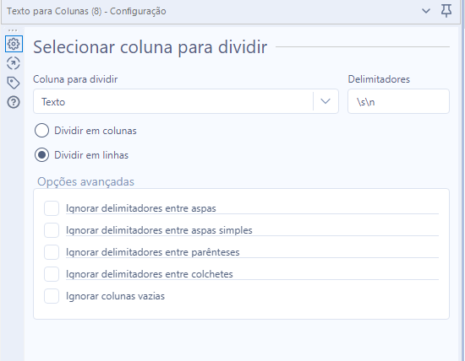Open the Configuration gear tab icon
The width and height of the screenshot is (465, 361).
click(x=14, y=44)
